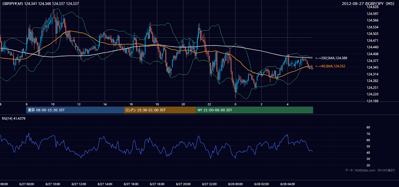Viewport: 399px width, 187px height.
Task: Select the NY 21:00-06:00 JST session bar
Action: [254, 110]
